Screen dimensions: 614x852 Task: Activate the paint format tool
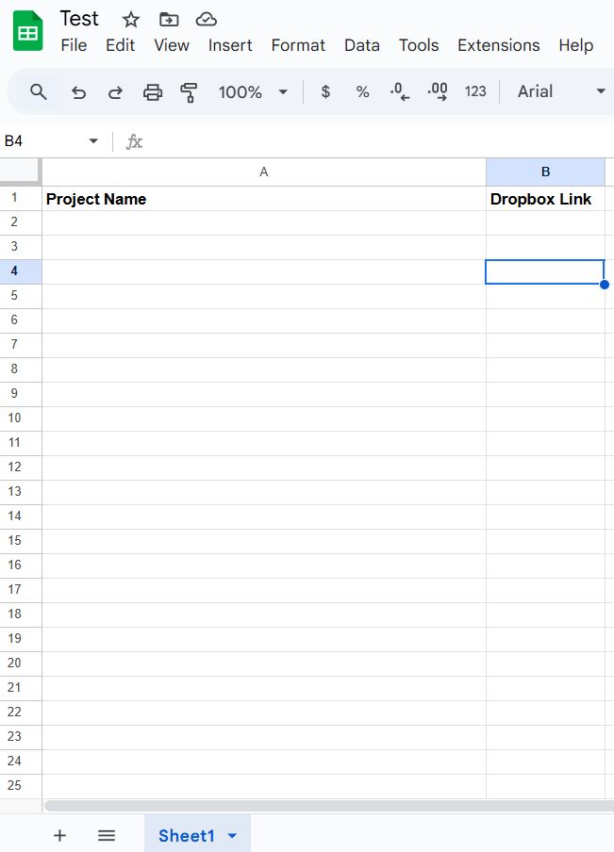(x=189, y=91)
